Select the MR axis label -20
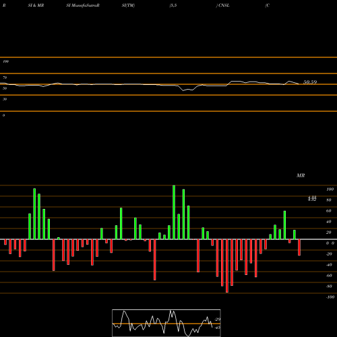 [x=329, y=254]
